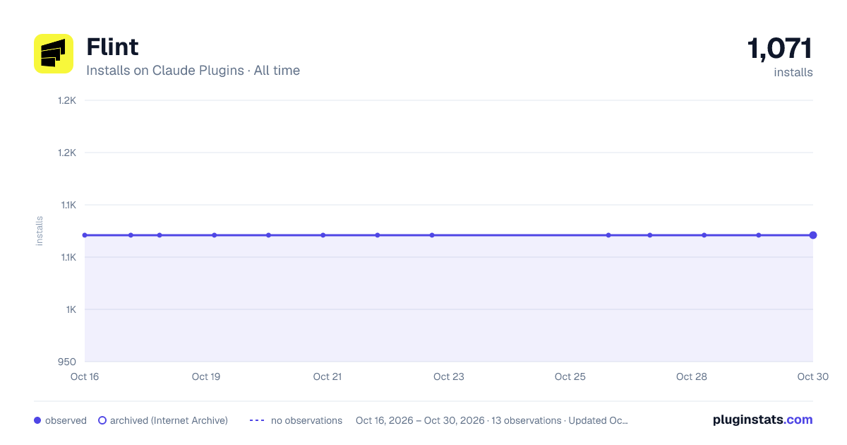Click the Flint title heading
This screenshot has height=445, width=847.
tap(112, 47)
